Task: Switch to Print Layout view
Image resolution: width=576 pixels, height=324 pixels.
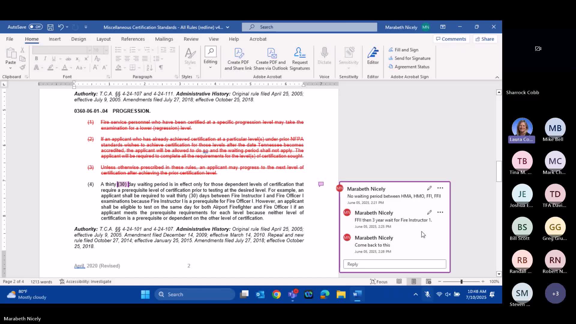Action: coord(414,281)
